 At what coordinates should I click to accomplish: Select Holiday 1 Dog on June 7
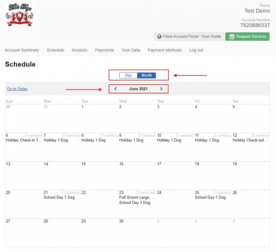(56, 140)
